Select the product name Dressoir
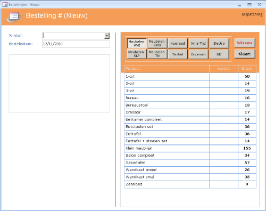The image size is (266, 211). pyautogui.click(x=133, y=112)
